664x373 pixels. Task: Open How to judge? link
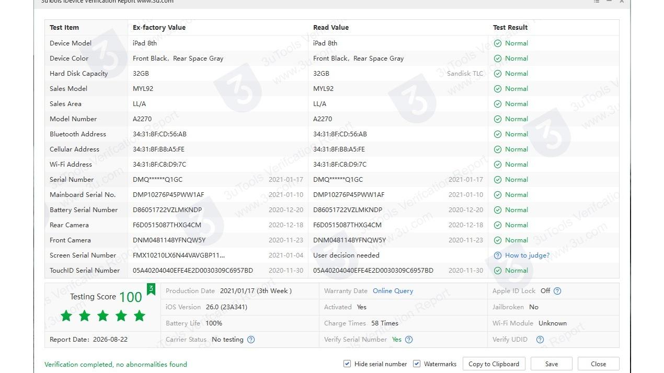coord(527,255)
